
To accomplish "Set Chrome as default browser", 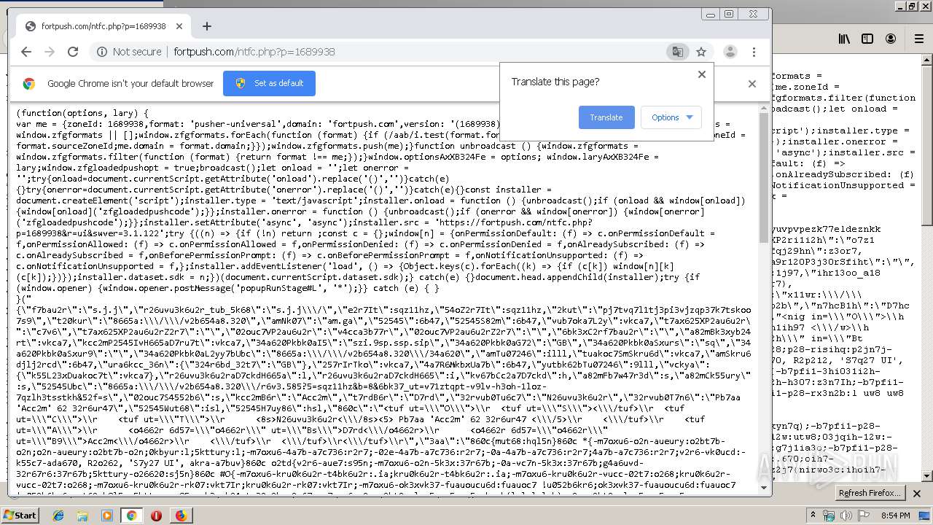I will (x=269, y=83).
